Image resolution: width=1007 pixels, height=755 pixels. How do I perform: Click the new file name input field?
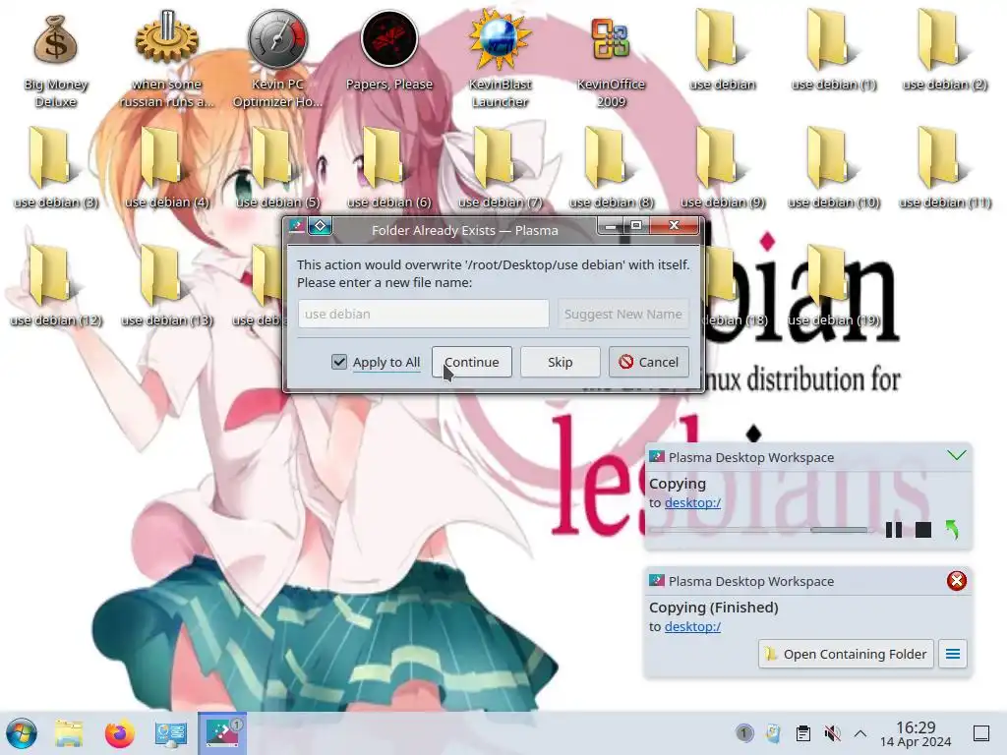(x=423, y=314)
